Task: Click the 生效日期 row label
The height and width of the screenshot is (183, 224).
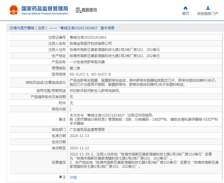Action: click(x=59, y=142)
